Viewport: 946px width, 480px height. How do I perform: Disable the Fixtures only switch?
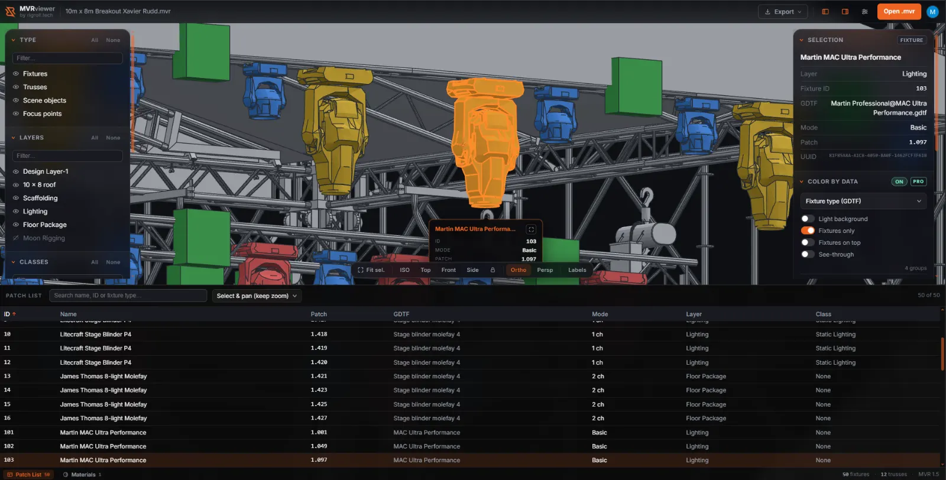(x=808, y=231)
